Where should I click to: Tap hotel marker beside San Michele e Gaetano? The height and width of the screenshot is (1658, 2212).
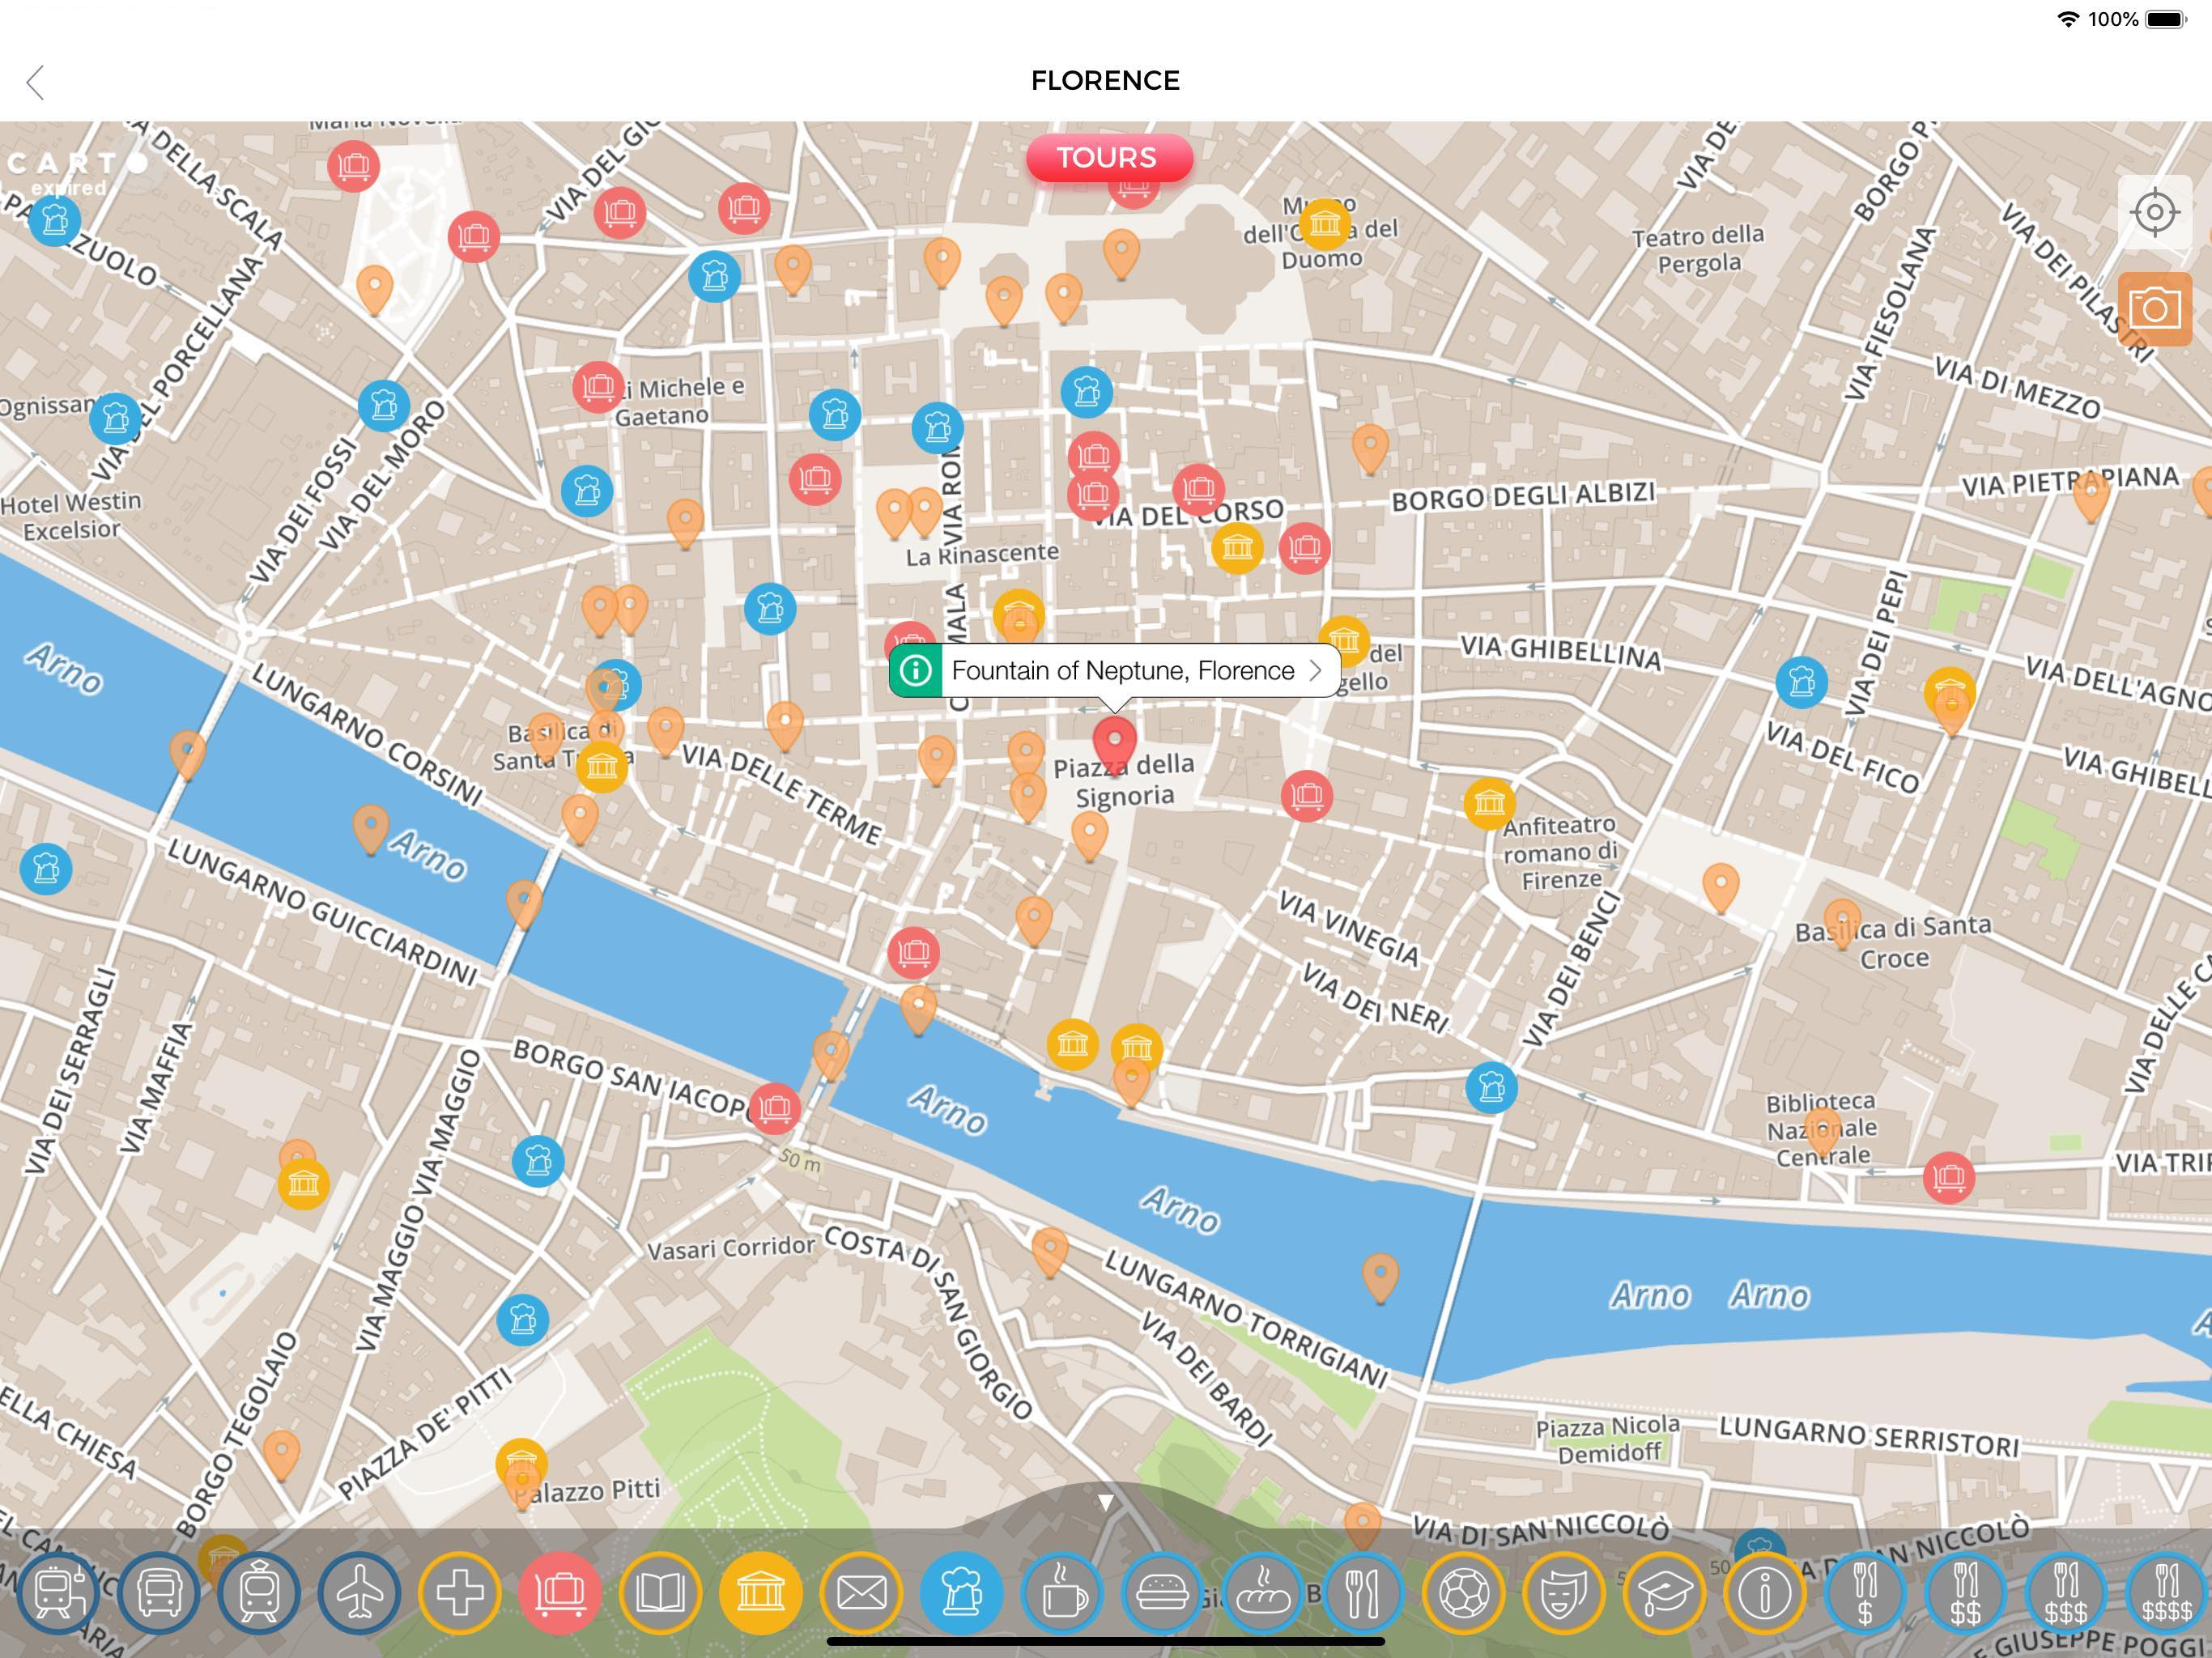click(x=599, y=387)
